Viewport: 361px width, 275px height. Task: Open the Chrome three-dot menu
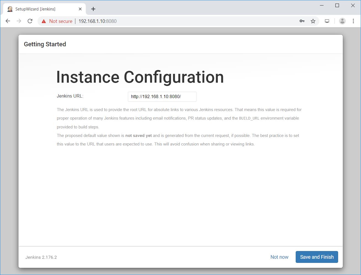click(x=353, y=21)
